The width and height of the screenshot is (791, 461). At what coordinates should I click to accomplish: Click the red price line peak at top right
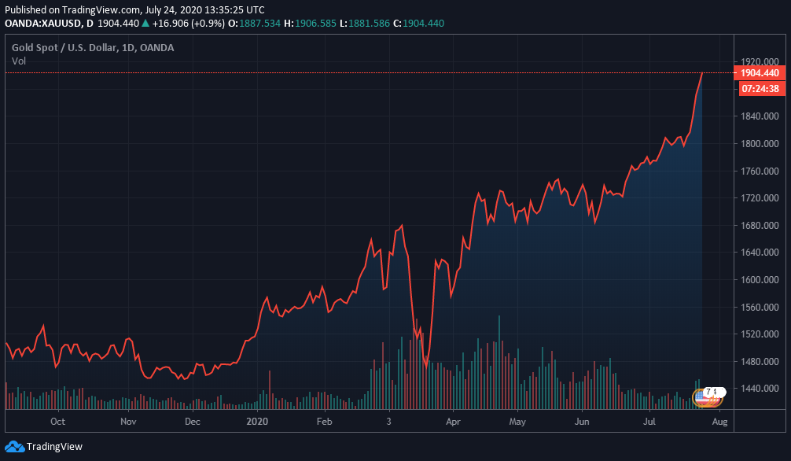pos(702,73)
